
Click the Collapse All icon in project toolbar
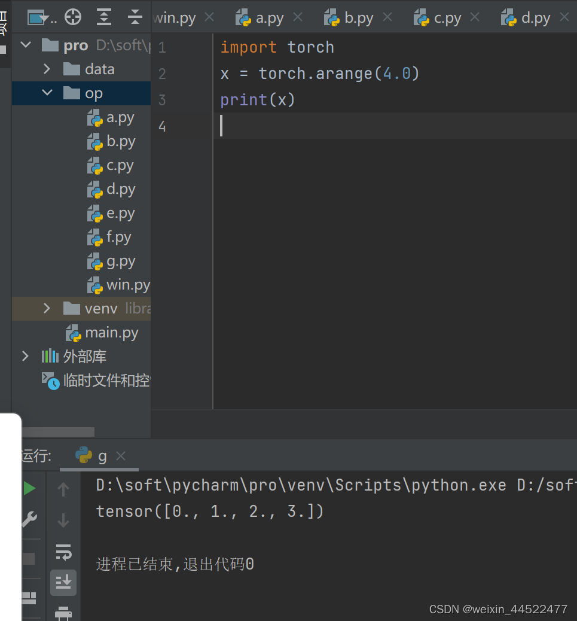[135, 17]
